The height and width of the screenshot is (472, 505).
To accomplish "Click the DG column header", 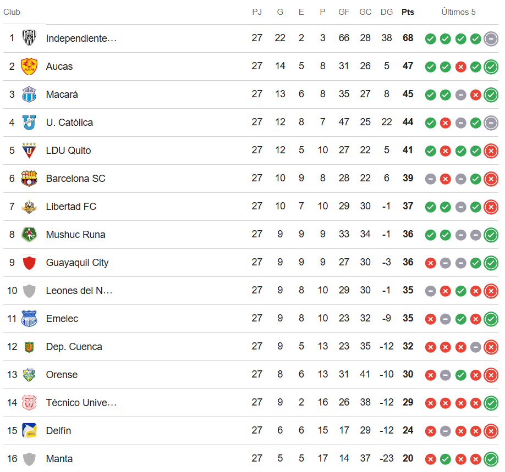I will click(387, 12).
